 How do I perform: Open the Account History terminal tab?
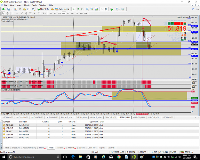point(29,148)
